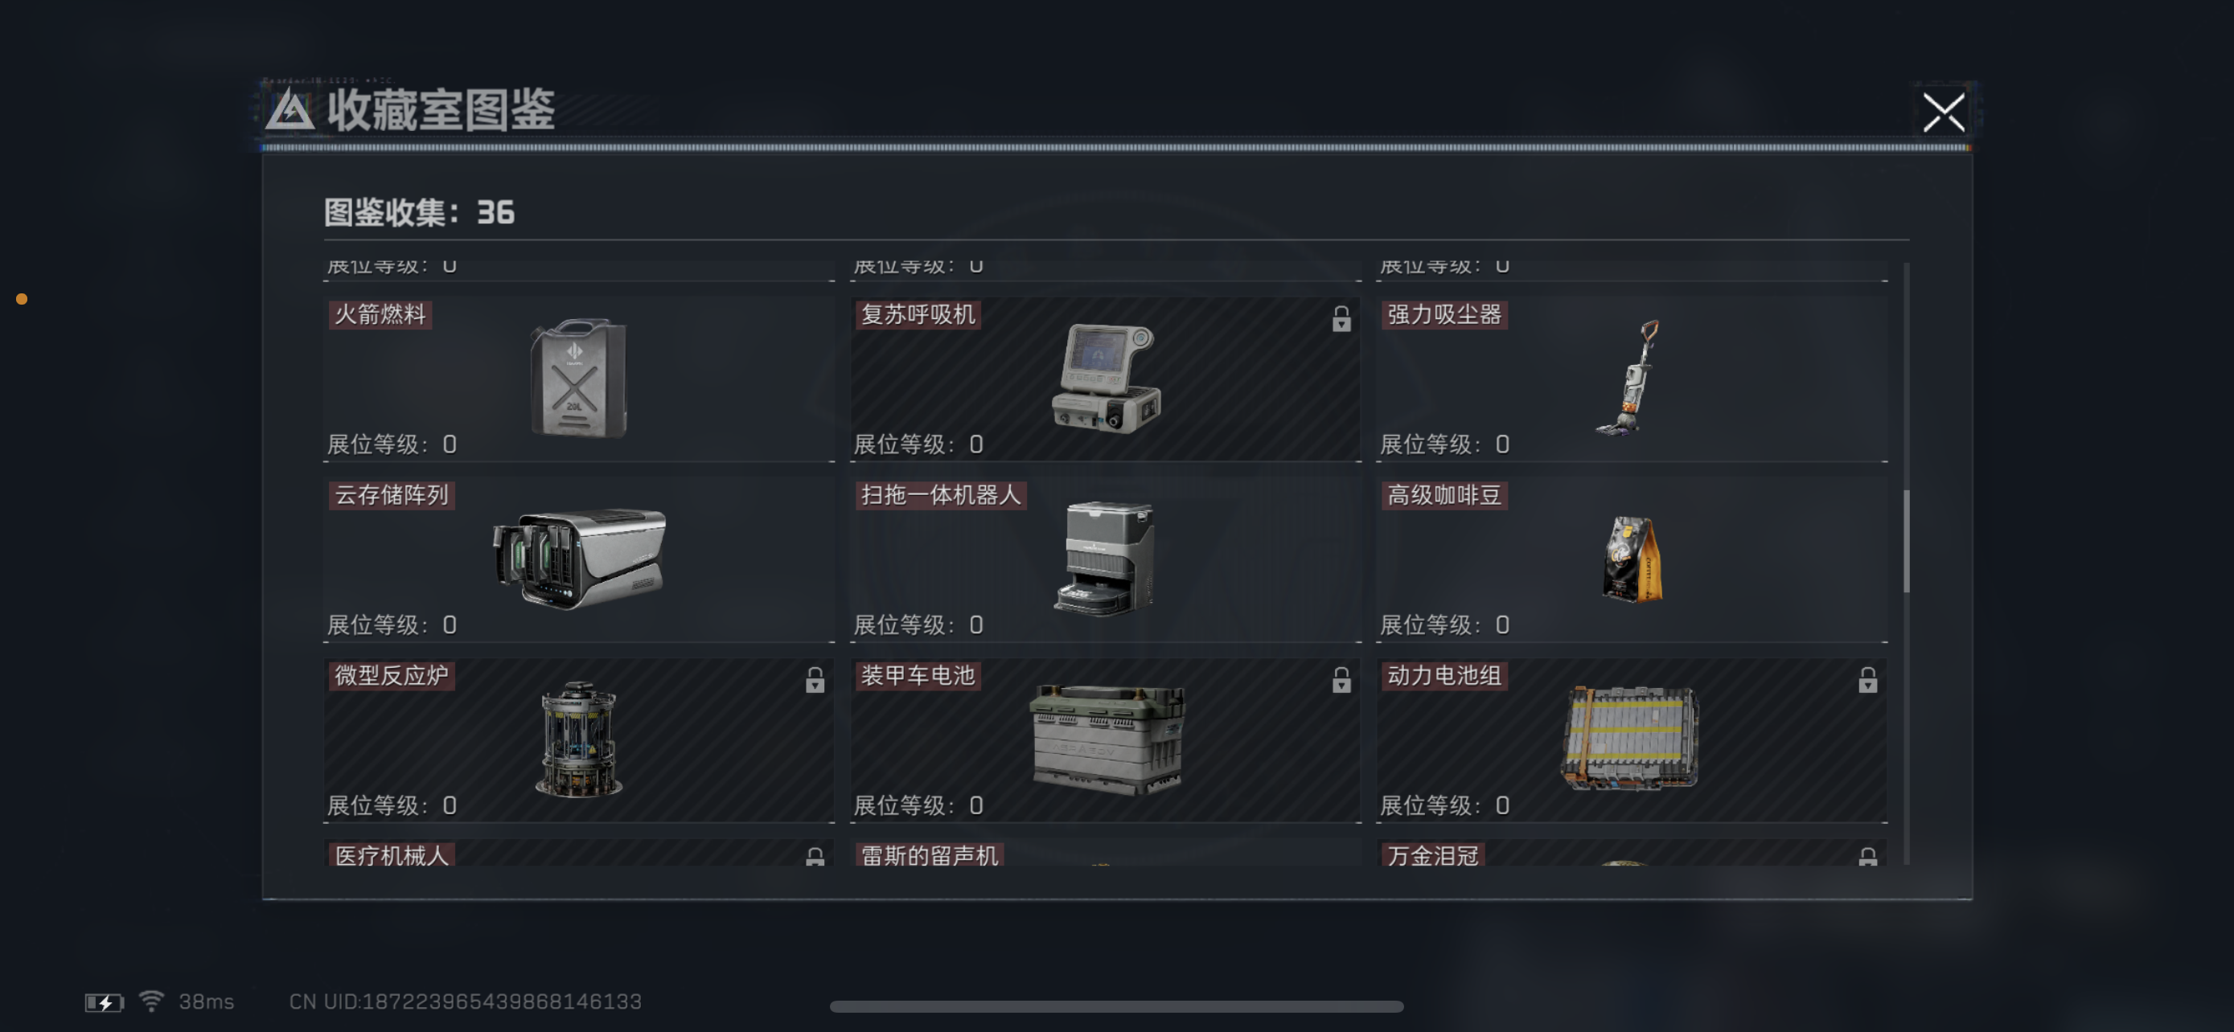Click the 收藏室图鉴 triangle logo icon
Screen dimensions: 2234x1032
[289, 111]
